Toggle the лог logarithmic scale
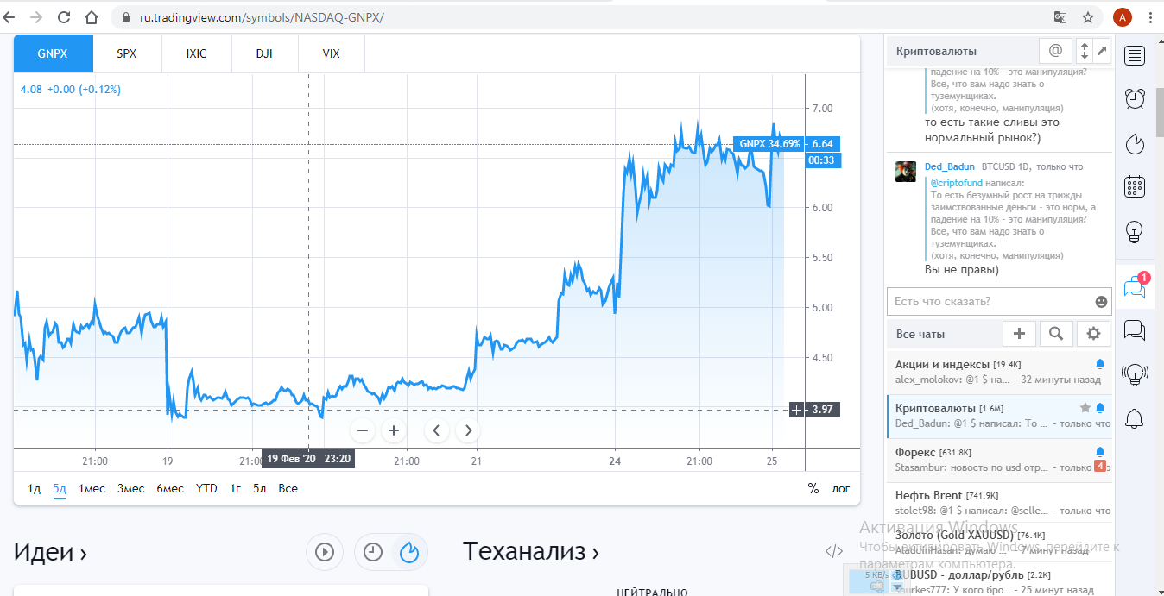 coord(840,488)
